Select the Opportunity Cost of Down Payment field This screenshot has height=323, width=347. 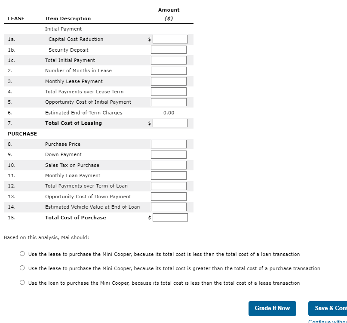pyautogui.click(x=169, y=197)
